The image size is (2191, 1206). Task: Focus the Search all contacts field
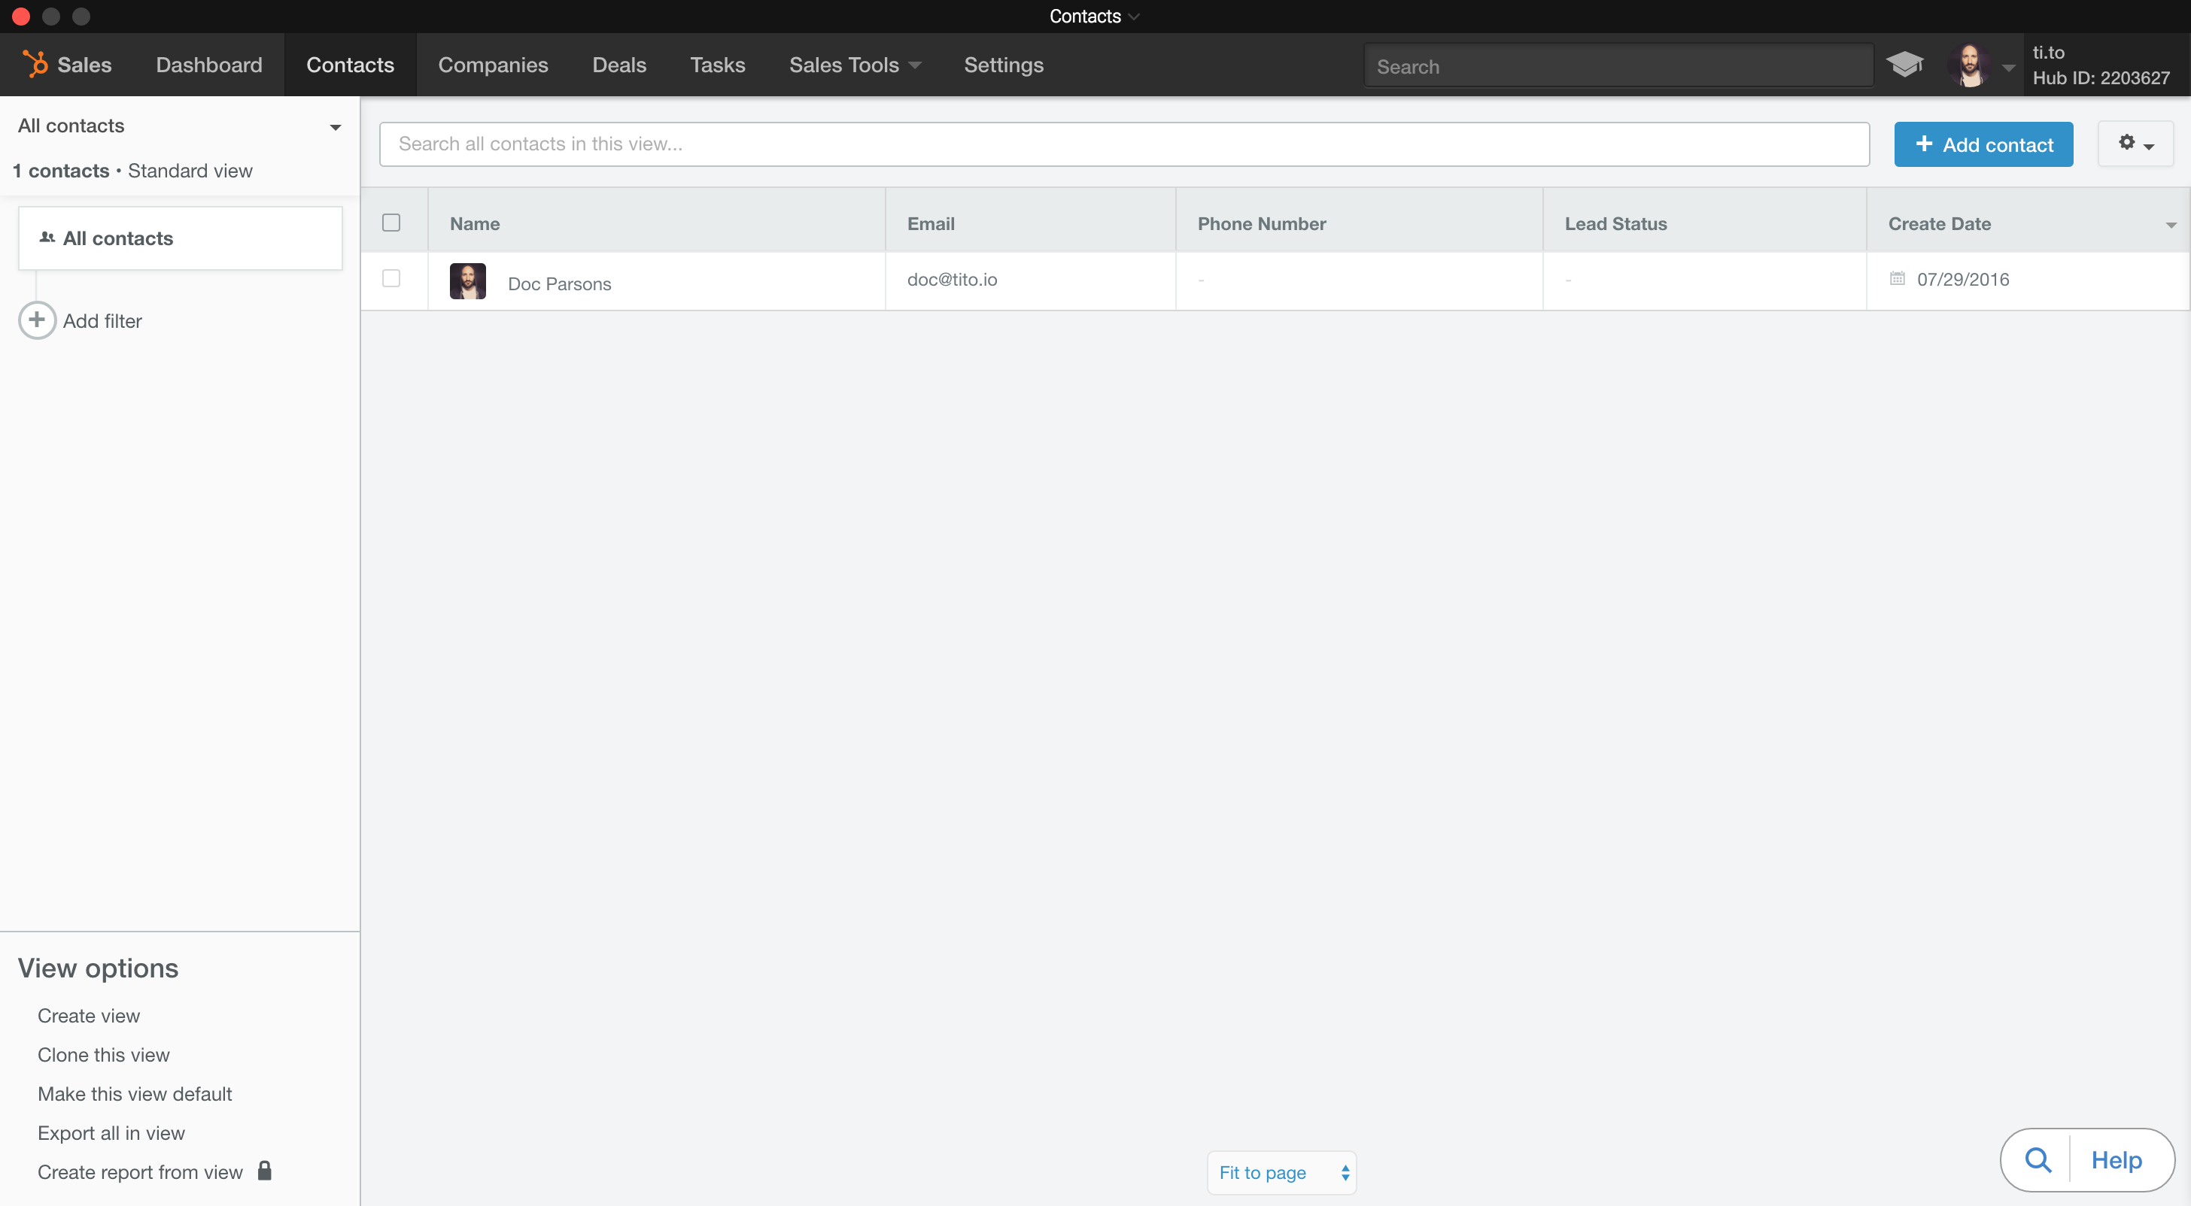(1124, 144)
